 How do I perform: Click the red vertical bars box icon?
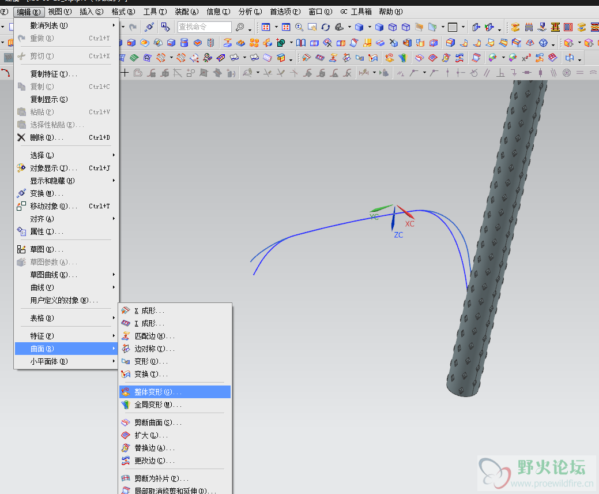[568, 27]
